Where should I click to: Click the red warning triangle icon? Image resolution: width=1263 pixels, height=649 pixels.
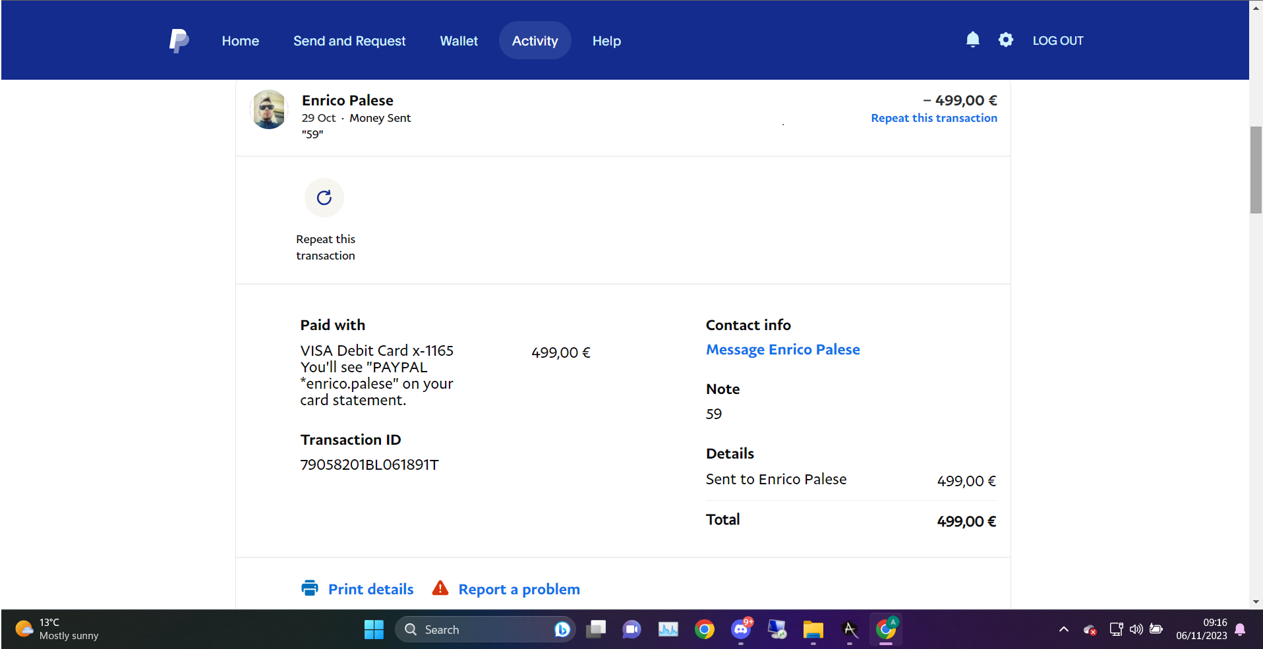(440, 588)
